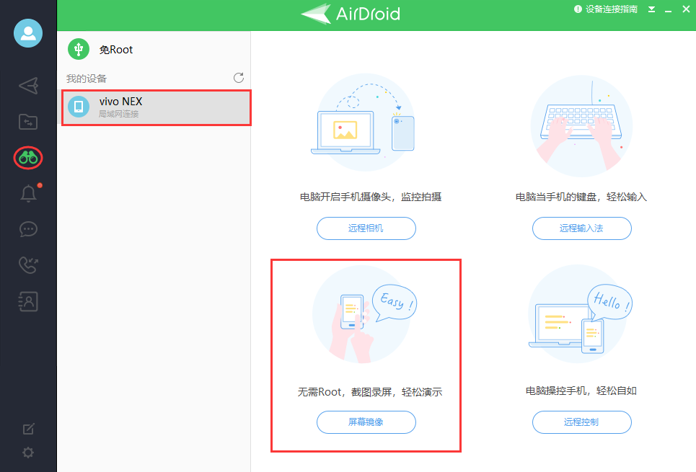Select the AirDroid file transfer paper-plane icon
Image resolution: width=696 pixels, height=472 pixels.
[27, 86]
